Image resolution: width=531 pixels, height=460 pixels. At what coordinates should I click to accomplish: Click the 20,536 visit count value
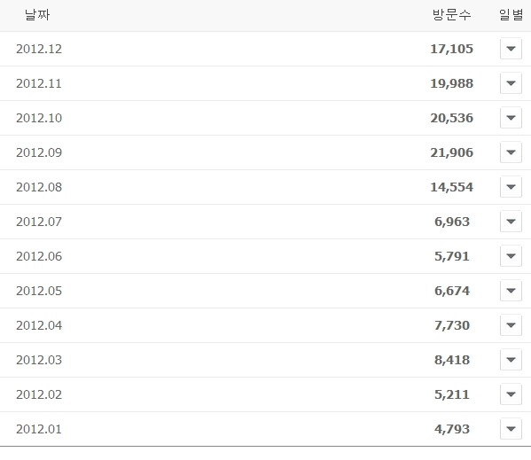(x=452, y=118)
